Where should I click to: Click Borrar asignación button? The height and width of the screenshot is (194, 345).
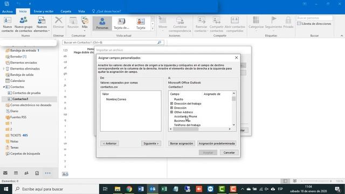tap(182, 143)
